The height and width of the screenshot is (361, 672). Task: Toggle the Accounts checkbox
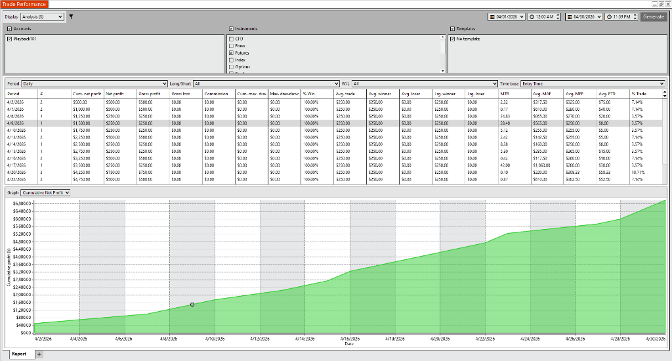click(9, 29)
